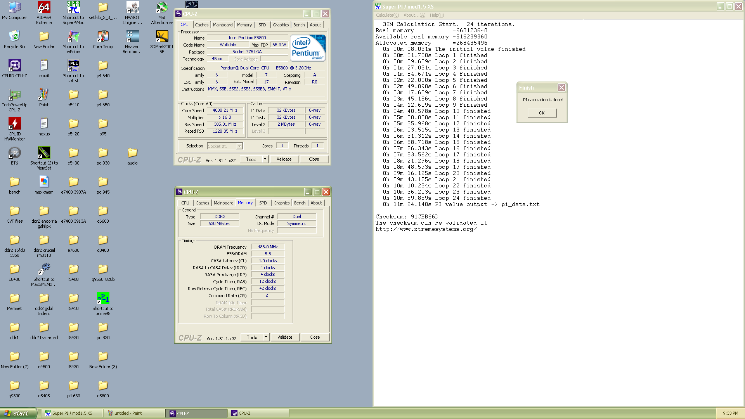Open the email text file icon
Image resolution: width=745 pixels, height=419 pixels.
[44, 69]
